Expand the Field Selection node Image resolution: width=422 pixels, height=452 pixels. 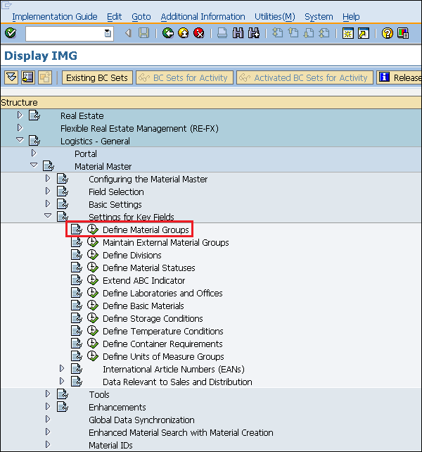coord(48,192)
